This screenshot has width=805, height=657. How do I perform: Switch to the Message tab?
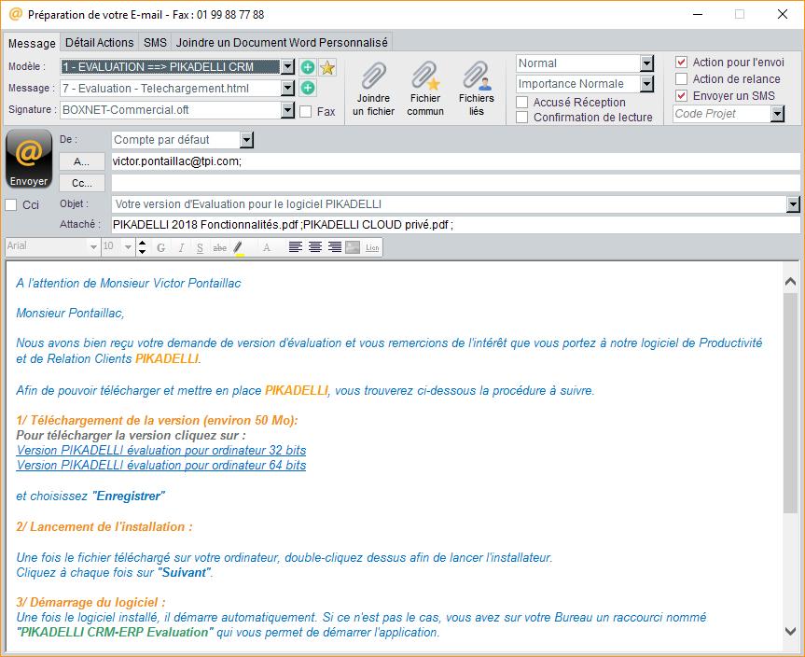32,43
